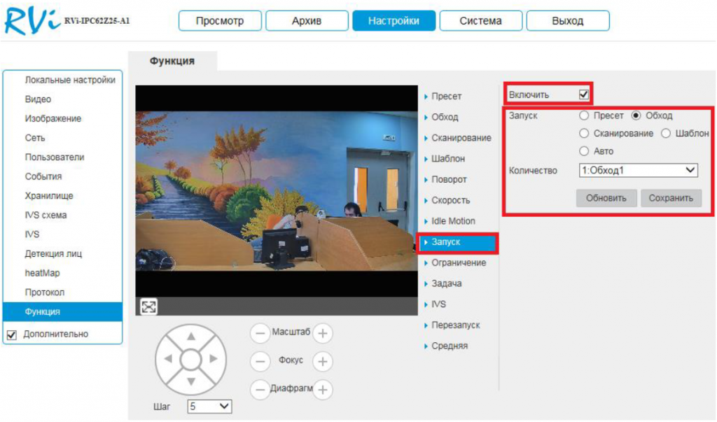Open the Шаг step dropdown
The height and width of the screenshot is (422, 717).
(209, 406)
